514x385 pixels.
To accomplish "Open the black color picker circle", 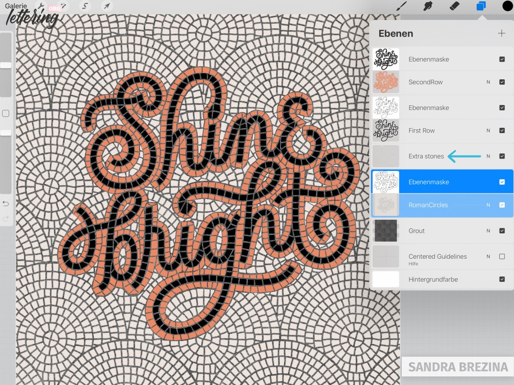I will (508, 6).
